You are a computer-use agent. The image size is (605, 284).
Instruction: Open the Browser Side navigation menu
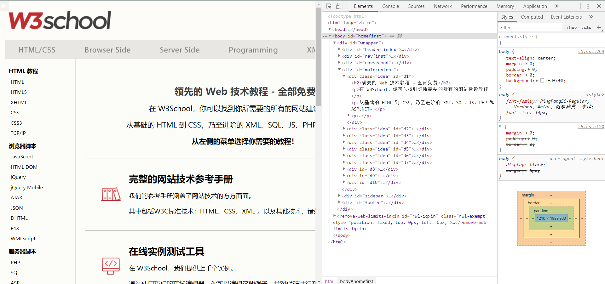coord(107,50)
